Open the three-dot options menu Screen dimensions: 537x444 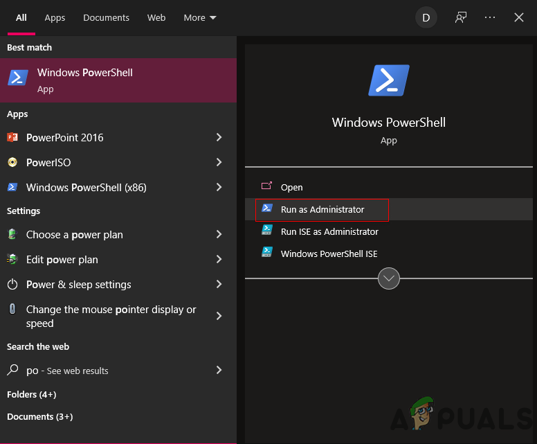pyautogui.click(x=490, y=18)
